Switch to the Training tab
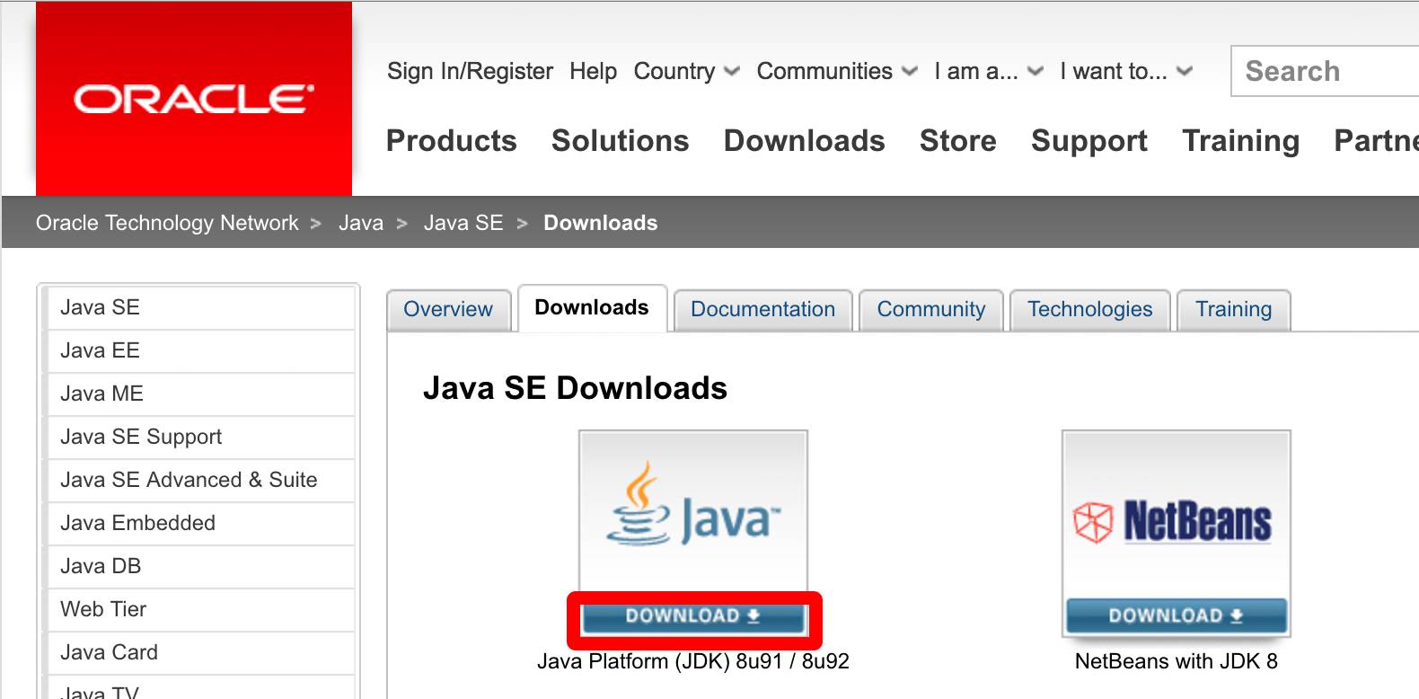Viewport: 1419px width, 699px height. point(1234,310)
